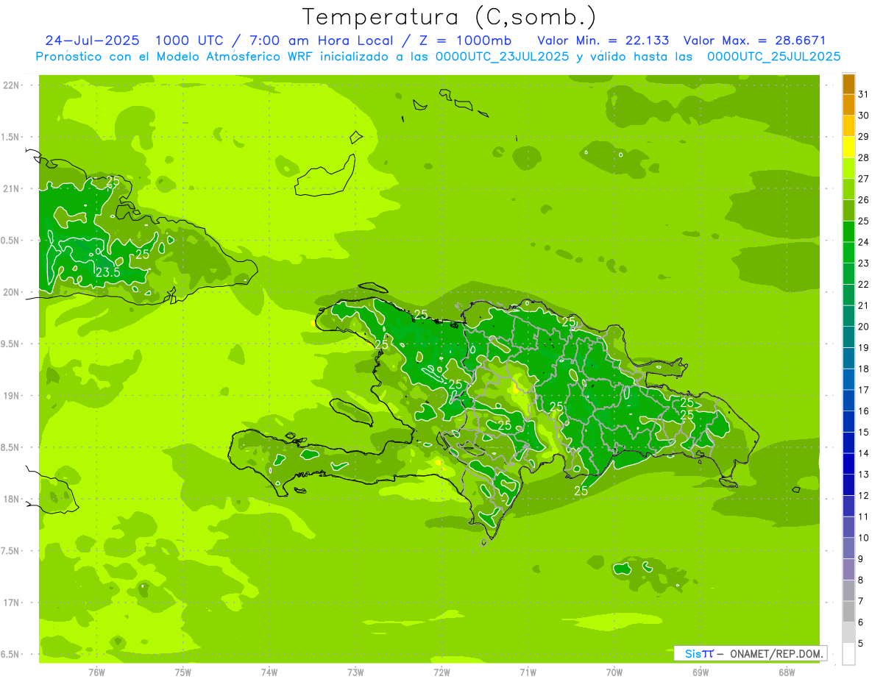Click the "20N" latitude axis label
883x682 pixels.
click(x=11, y=292)
